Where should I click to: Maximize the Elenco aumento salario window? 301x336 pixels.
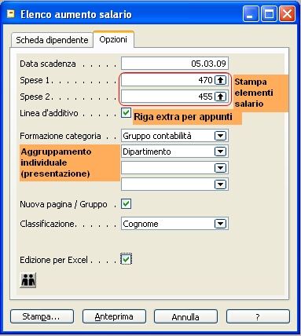pyautogui.click(x=269, y=14)
